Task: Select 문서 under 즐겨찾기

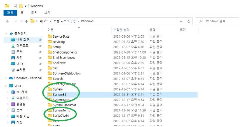Action: (x=19, y=52)
